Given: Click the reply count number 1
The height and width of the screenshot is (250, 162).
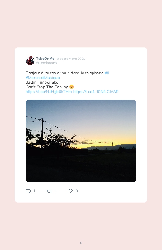Looking at the screenshot, I should click(34, 191).
